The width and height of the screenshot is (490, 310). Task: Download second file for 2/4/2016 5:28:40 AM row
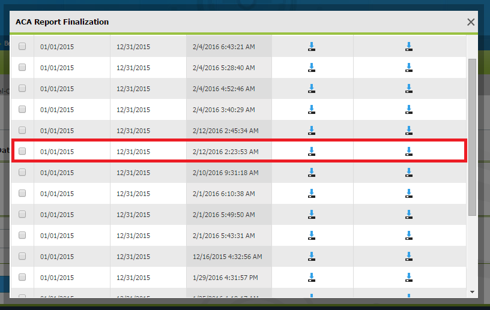408,68
